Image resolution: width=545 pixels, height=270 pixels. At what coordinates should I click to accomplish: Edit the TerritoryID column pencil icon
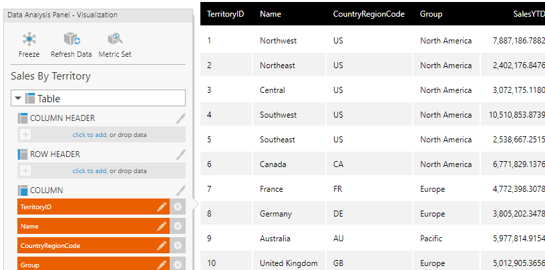click(162, 207)
